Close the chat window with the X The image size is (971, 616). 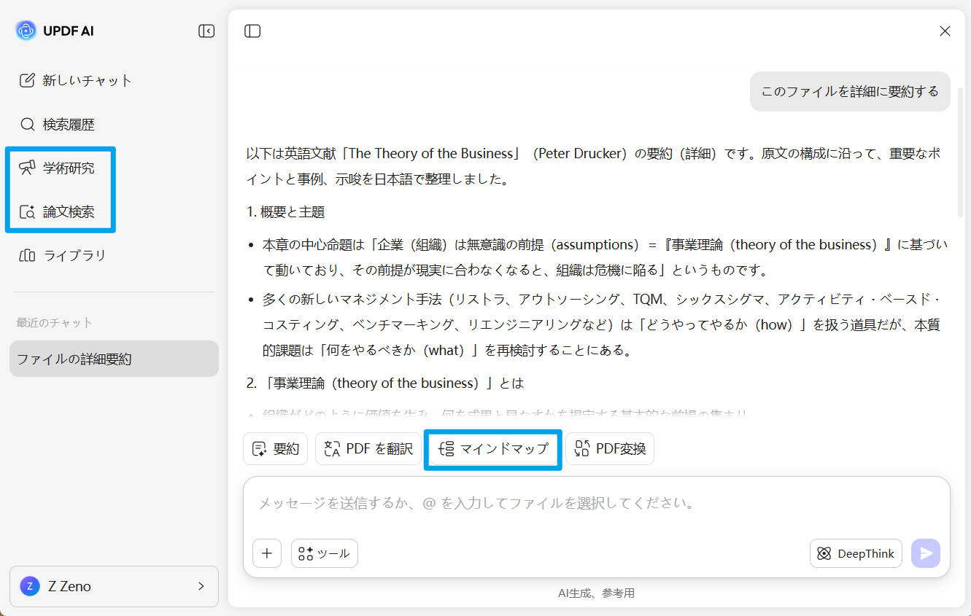(945, 31)
